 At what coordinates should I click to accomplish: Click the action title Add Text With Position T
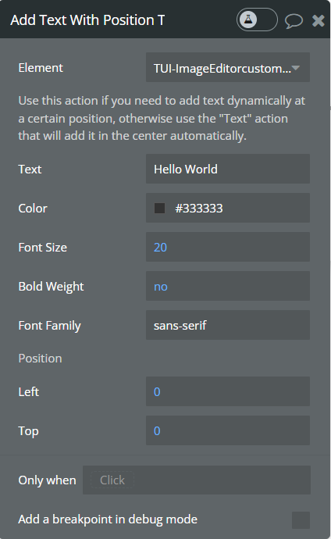tap(87, 20)
